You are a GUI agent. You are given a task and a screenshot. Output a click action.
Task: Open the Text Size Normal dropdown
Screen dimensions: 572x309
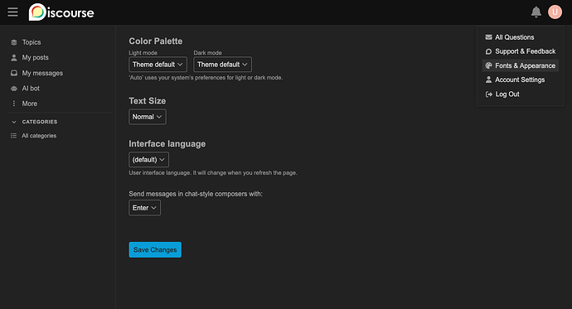tap(148, 117)
